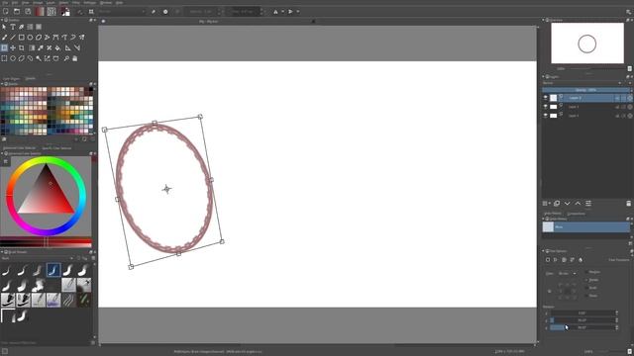Screen dimensions: 634x356
Task: Select the Pan hand tool
Action: pos(75,58)
